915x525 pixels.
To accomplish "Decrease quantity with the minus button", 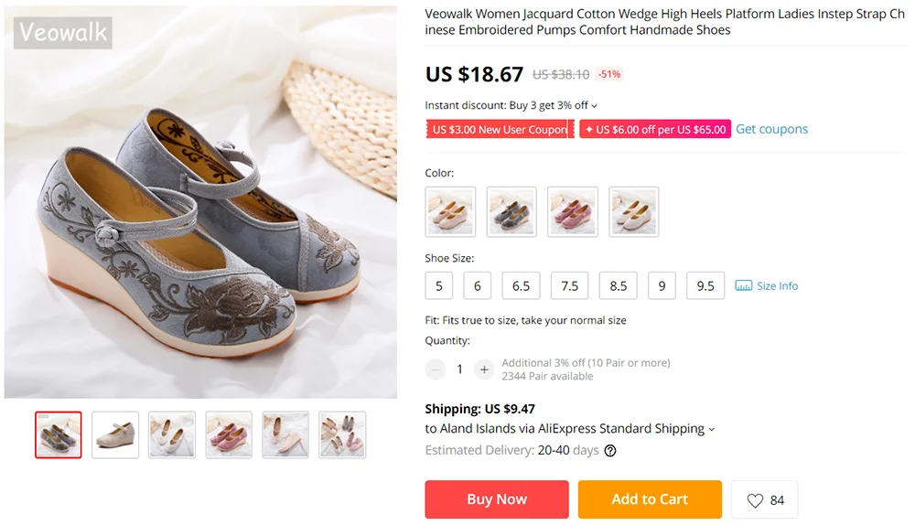I will 436,370.
